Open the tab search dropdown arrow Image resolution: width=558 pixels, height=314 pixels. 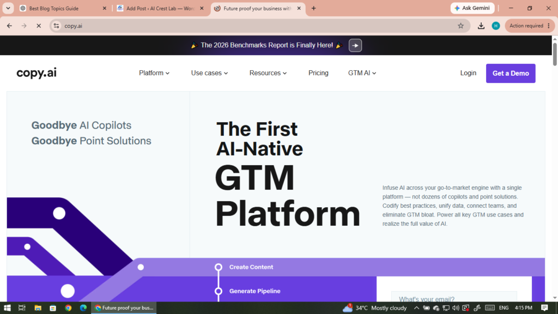(x=8, y=8)
